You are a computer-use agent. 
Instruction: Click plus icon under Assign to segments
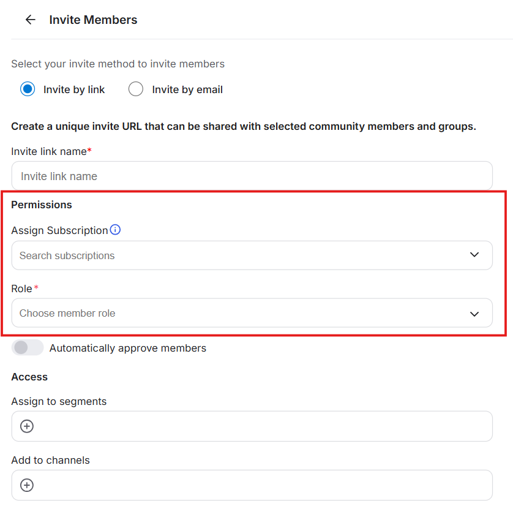[x=27, y=426]
